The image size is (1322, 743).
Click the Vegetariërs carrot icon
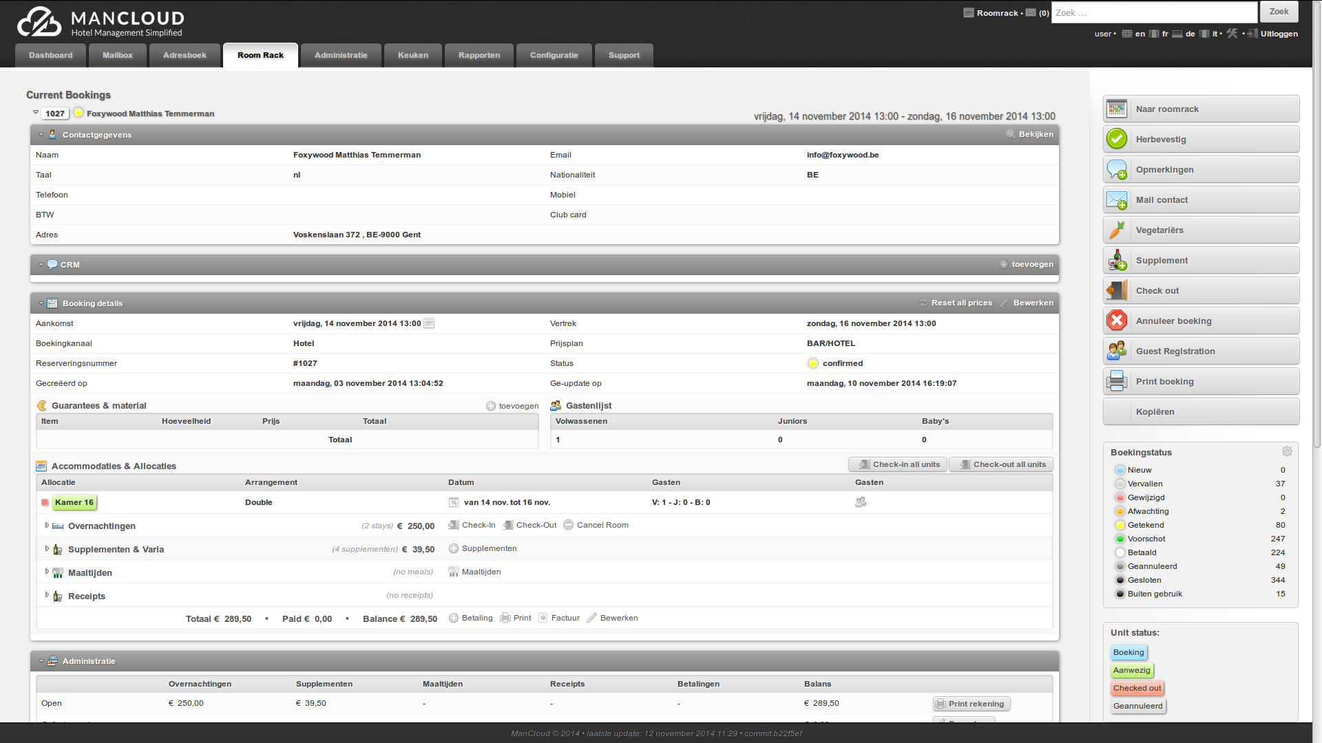point(1116,230)
